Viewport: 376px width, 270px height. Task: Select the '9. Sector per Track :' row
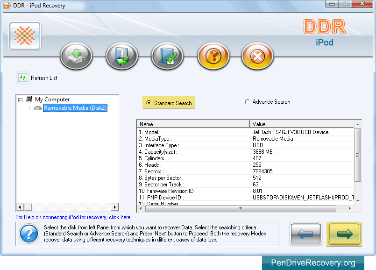point(245,185)
